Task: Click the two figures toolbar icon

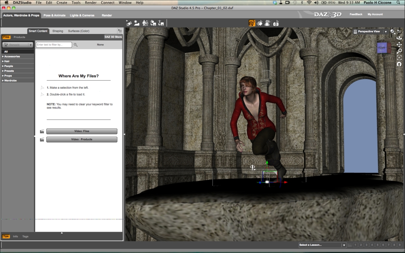Action: [x=145, y=23]
